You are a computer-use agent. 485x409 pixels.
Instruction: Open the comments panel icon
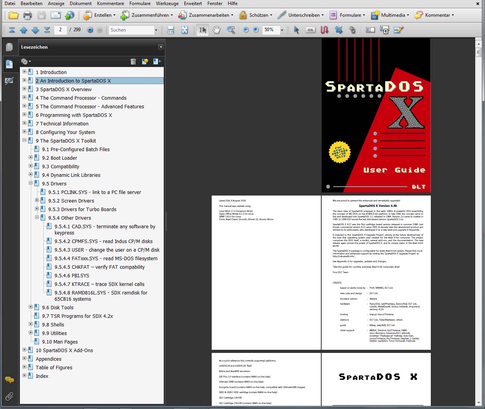coord(9,380)
